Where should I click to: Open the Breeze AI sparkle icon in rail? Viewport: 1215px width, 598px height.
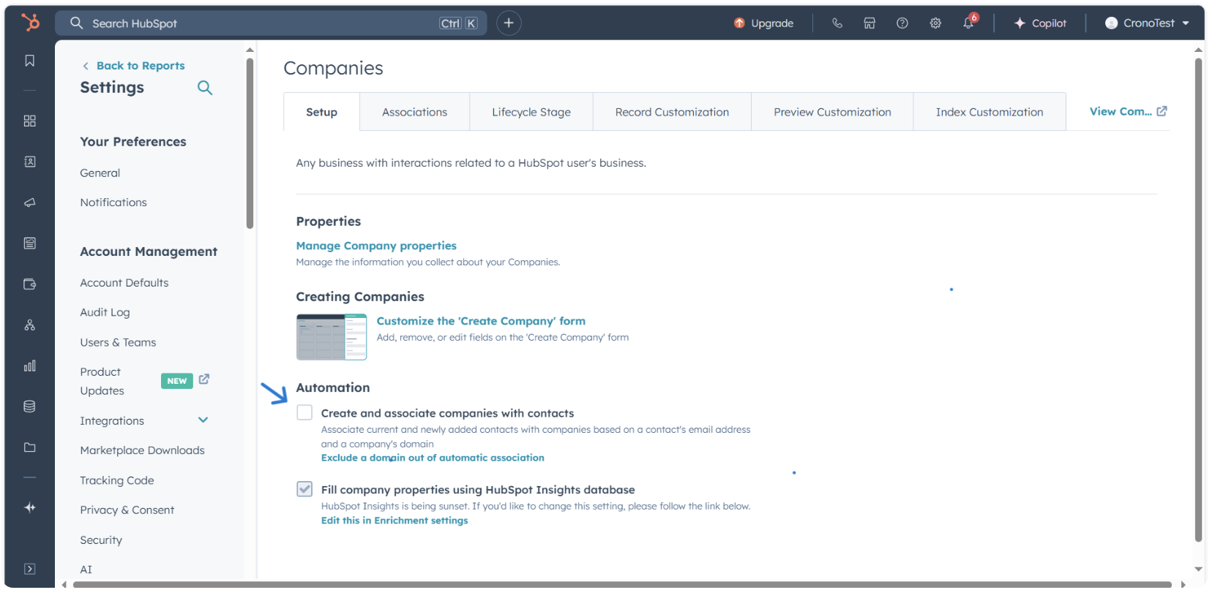[x=30, y=507]
